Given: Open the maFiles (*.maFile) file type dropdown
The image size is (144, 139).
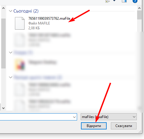Looking at the screenshot, I should [109, 117].
